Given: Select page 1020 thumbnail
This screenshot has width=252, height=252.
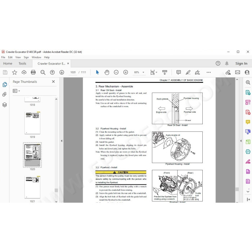Looking at the screenshot, I should pos(32,155).
